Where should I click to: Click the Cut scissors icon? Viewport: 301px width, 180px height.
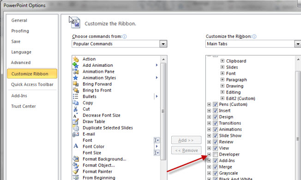[75, 109]
